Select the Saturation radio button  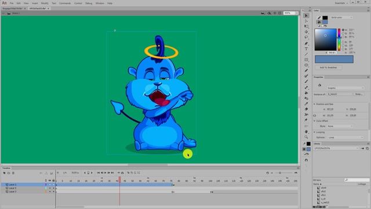point(343,34)
